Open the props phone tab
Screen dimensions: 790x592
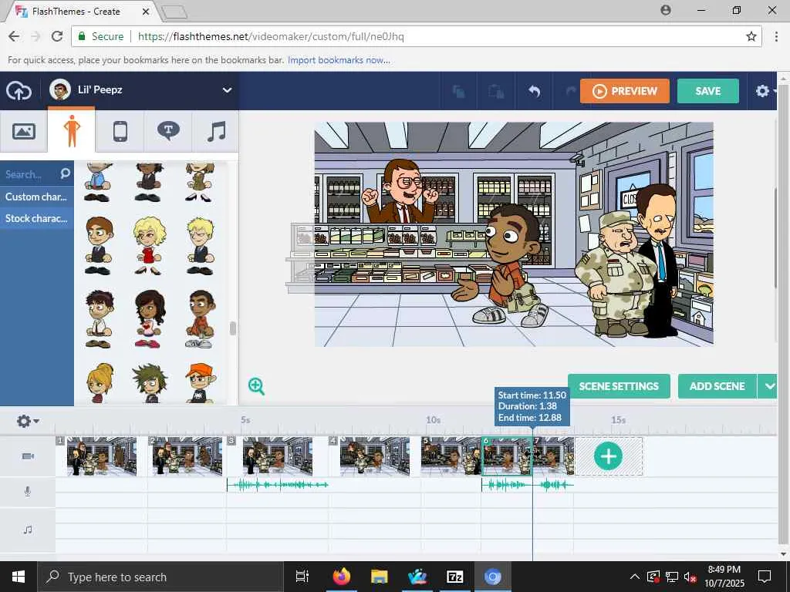click(x=120, y=131)
